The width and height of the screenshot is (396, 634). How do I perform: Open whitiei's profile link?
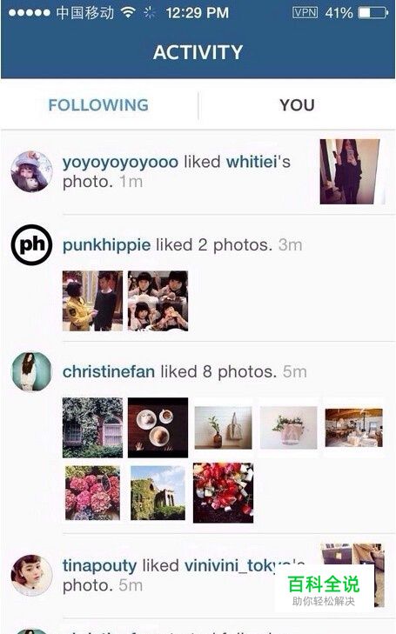click(252, 162)
